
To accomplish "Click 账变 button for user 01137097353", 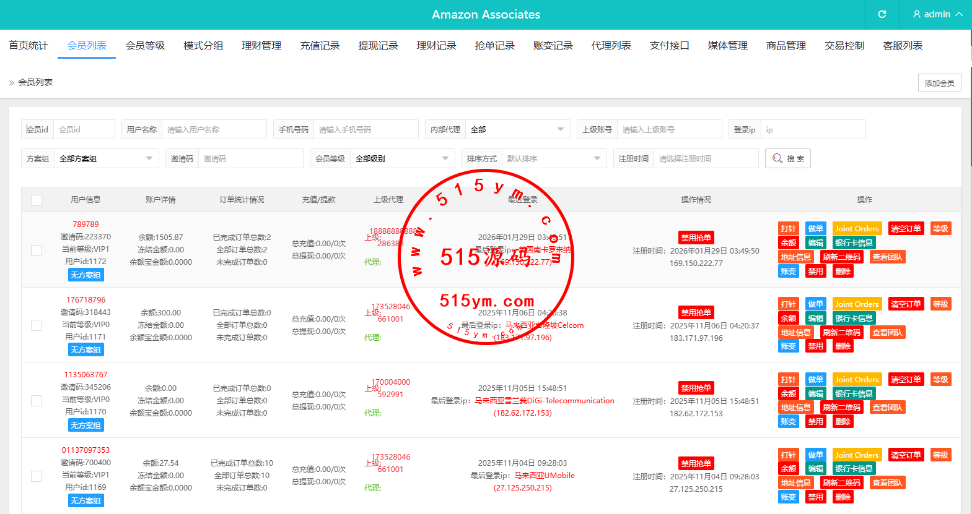I will [x=788, y=497].
